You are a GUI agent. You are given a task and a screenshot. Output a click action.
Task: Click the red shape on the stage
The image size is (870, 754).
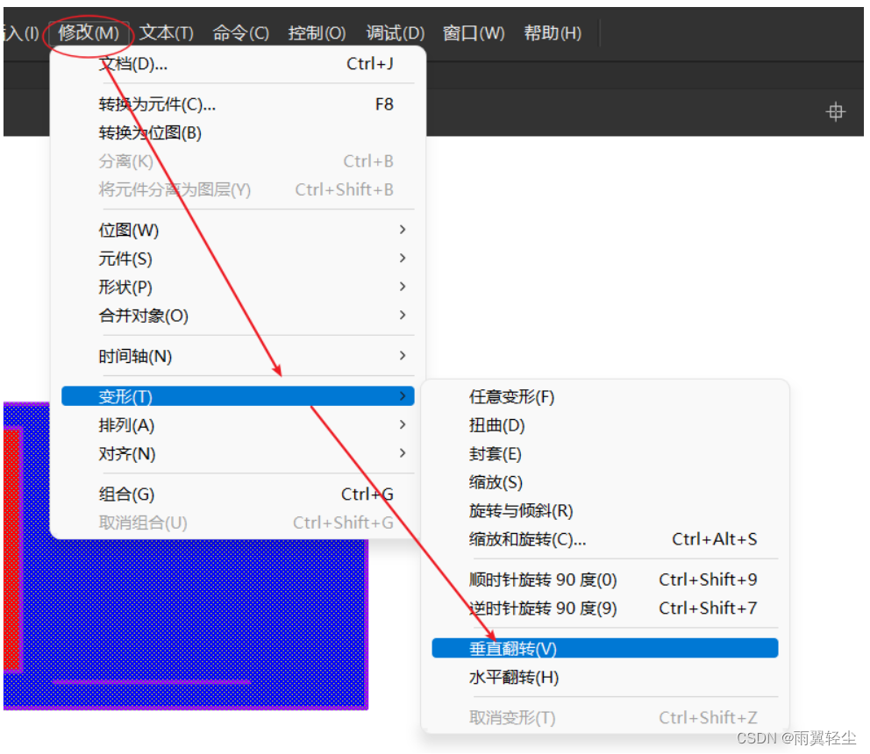(x=11, y=549)
